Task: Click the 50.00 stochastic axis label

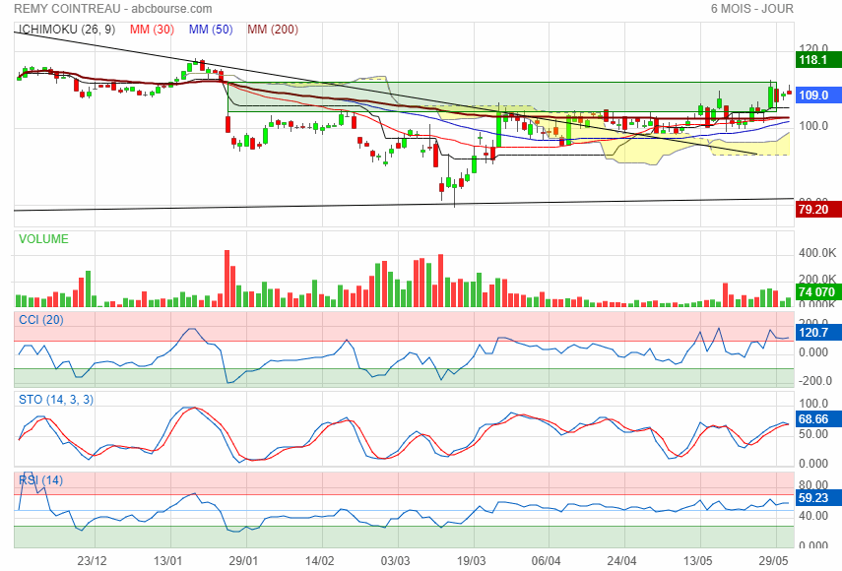Action: (x=813, y=433)
